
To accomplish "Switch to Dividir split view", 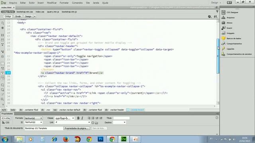I will coord(18,16).
